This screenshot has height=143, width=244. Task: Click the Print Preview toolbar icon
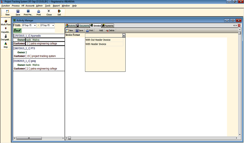pyautogui.click(x=28, y=12)
